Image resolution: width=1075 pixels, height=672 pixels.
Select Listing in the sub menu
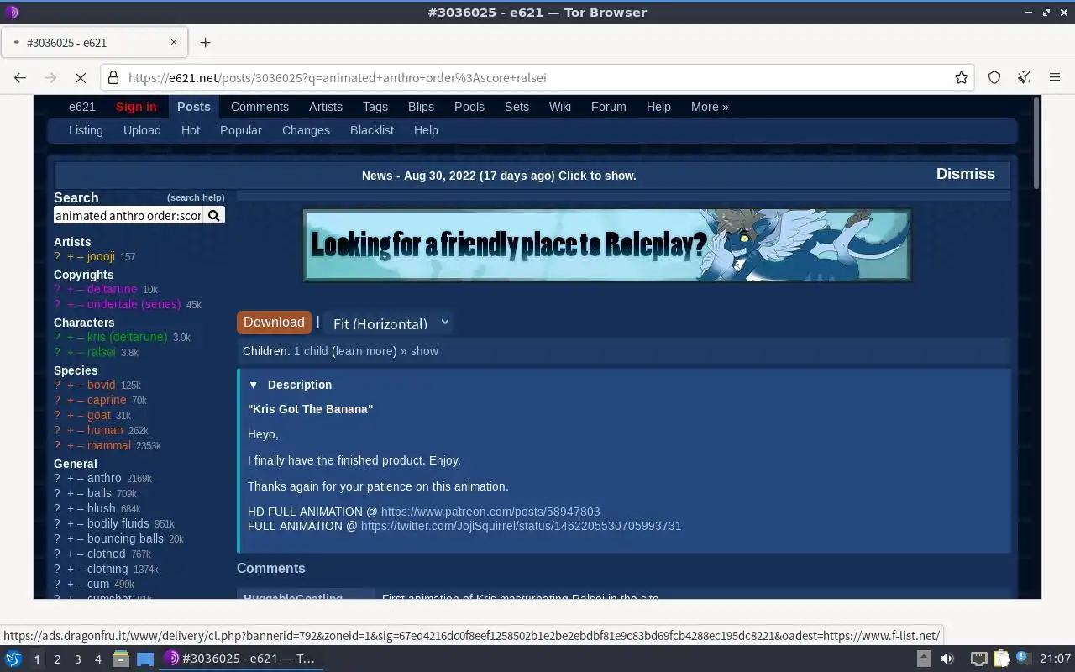coord(86,130)
